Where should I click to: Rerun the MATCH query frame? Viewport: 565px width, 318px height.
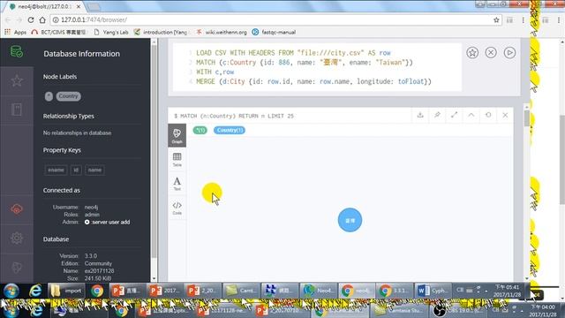488,116
